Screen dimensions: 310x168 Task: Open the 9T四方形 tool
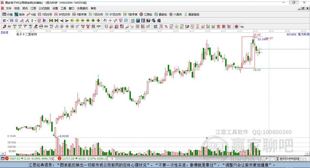113,15
